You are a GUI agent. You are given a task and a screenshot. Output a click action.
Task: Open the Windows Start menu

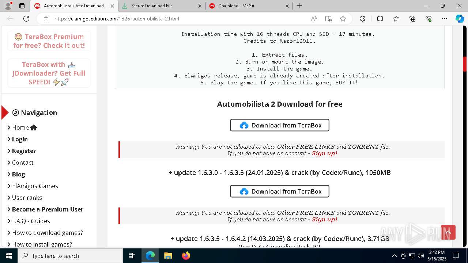tap(9, 256)
